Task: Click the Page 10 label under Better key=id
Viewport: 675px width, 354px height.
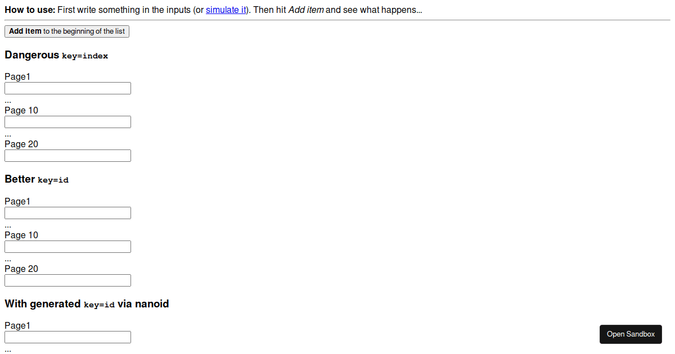Action: click(x=21, y=235)
